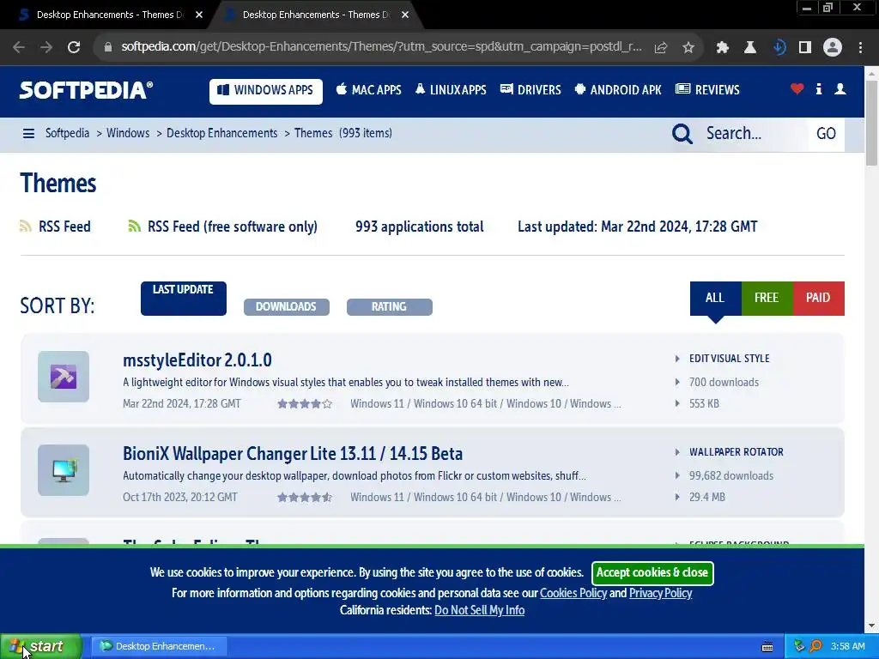This screenshot has width=879, height=659.
Task: Click the Desktop Enhancements breadcrumb link
Action: pyautogui.click(x=222, y=133)
